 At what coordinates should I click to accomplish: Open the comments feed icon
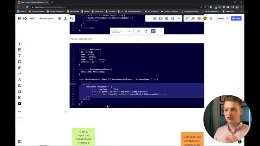(199, 18)
